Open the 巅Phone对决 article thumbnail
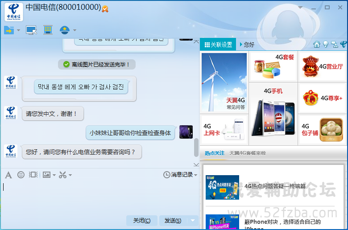The width and height of the screenshot is (348, 230). (x=222, y=222)
